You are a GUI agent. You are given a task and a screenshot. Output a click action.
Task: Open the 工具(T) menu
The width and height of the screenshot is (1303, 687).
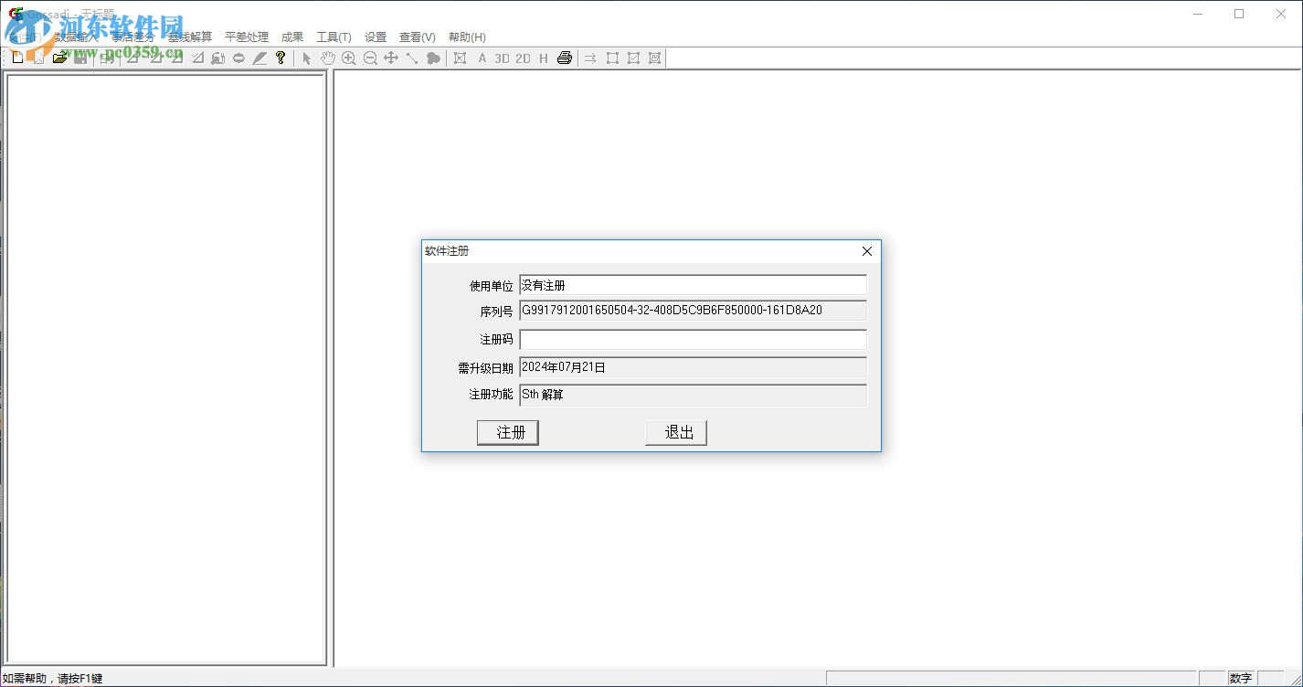pyautogui.click(x=334, y=37)
